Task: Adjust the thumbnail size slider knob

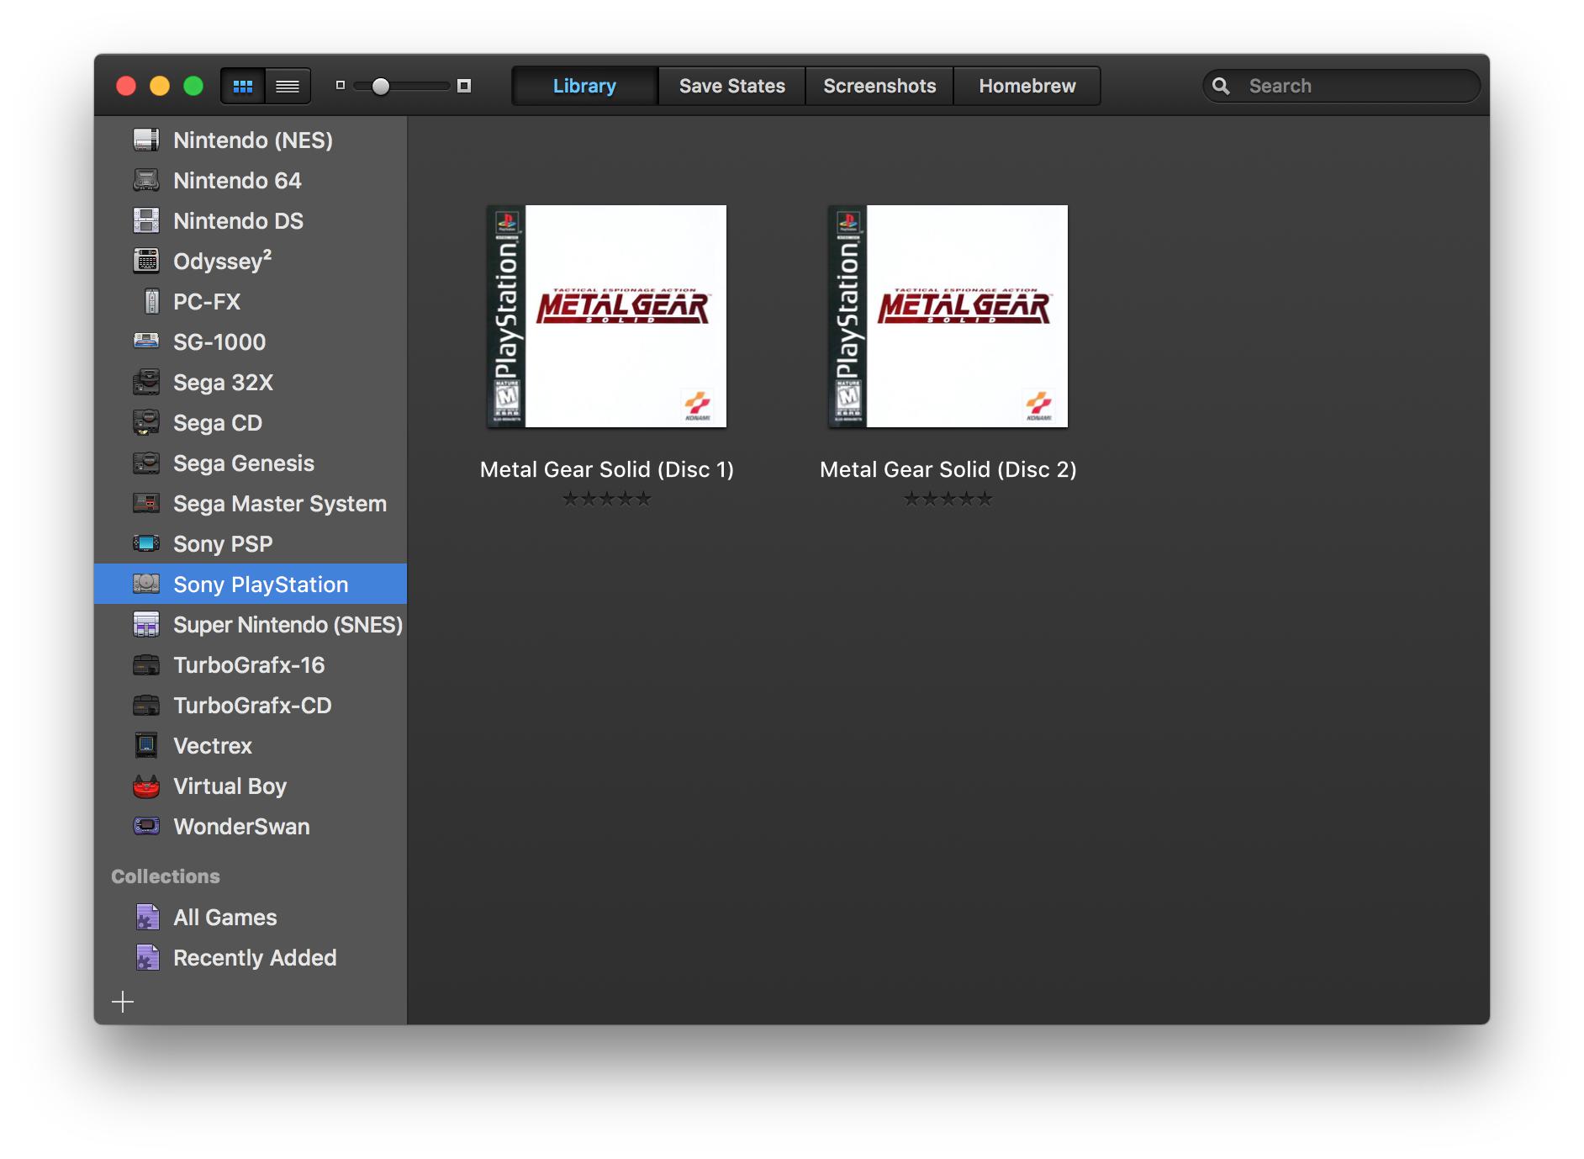Action: [x=381, y=86]
